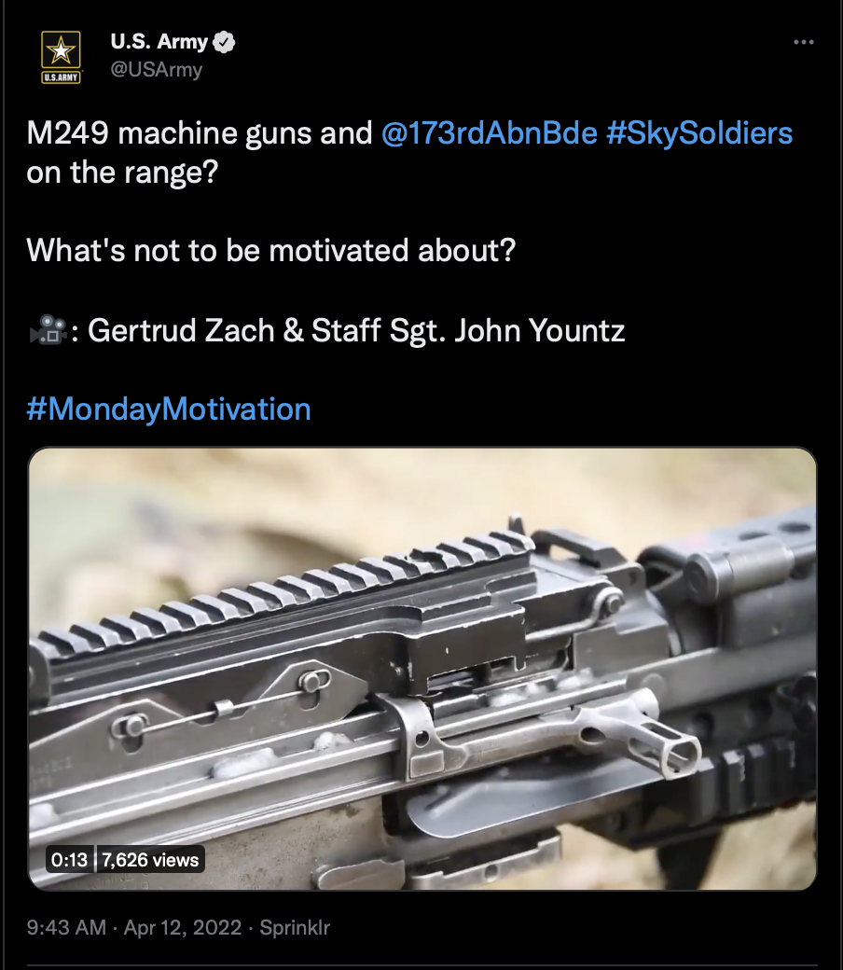Screen dimensions: 843x970
Task: Play the M249 machine gun video
Action: click(422, 669)
